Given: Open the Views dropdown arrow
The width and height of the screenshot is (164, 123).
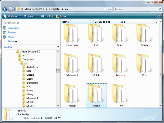Looking at the screenshot, I should click(x=38, y=16).
